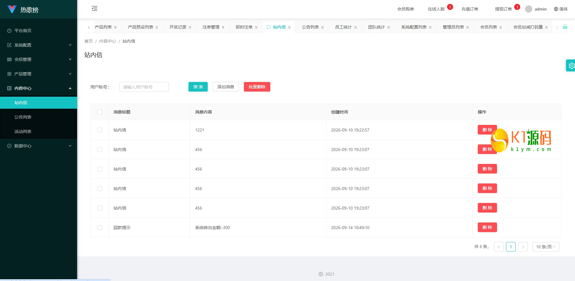Click the lock icon beside tab bar
Screen dimensions: 575x281
click(x=565, y=27)
